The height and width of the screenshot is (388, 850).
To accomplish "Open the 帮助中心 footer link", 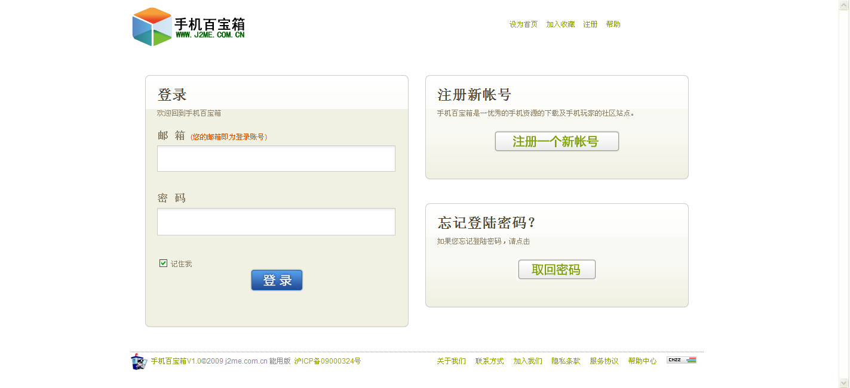I will pyautogui.click(x=642, y=361).
